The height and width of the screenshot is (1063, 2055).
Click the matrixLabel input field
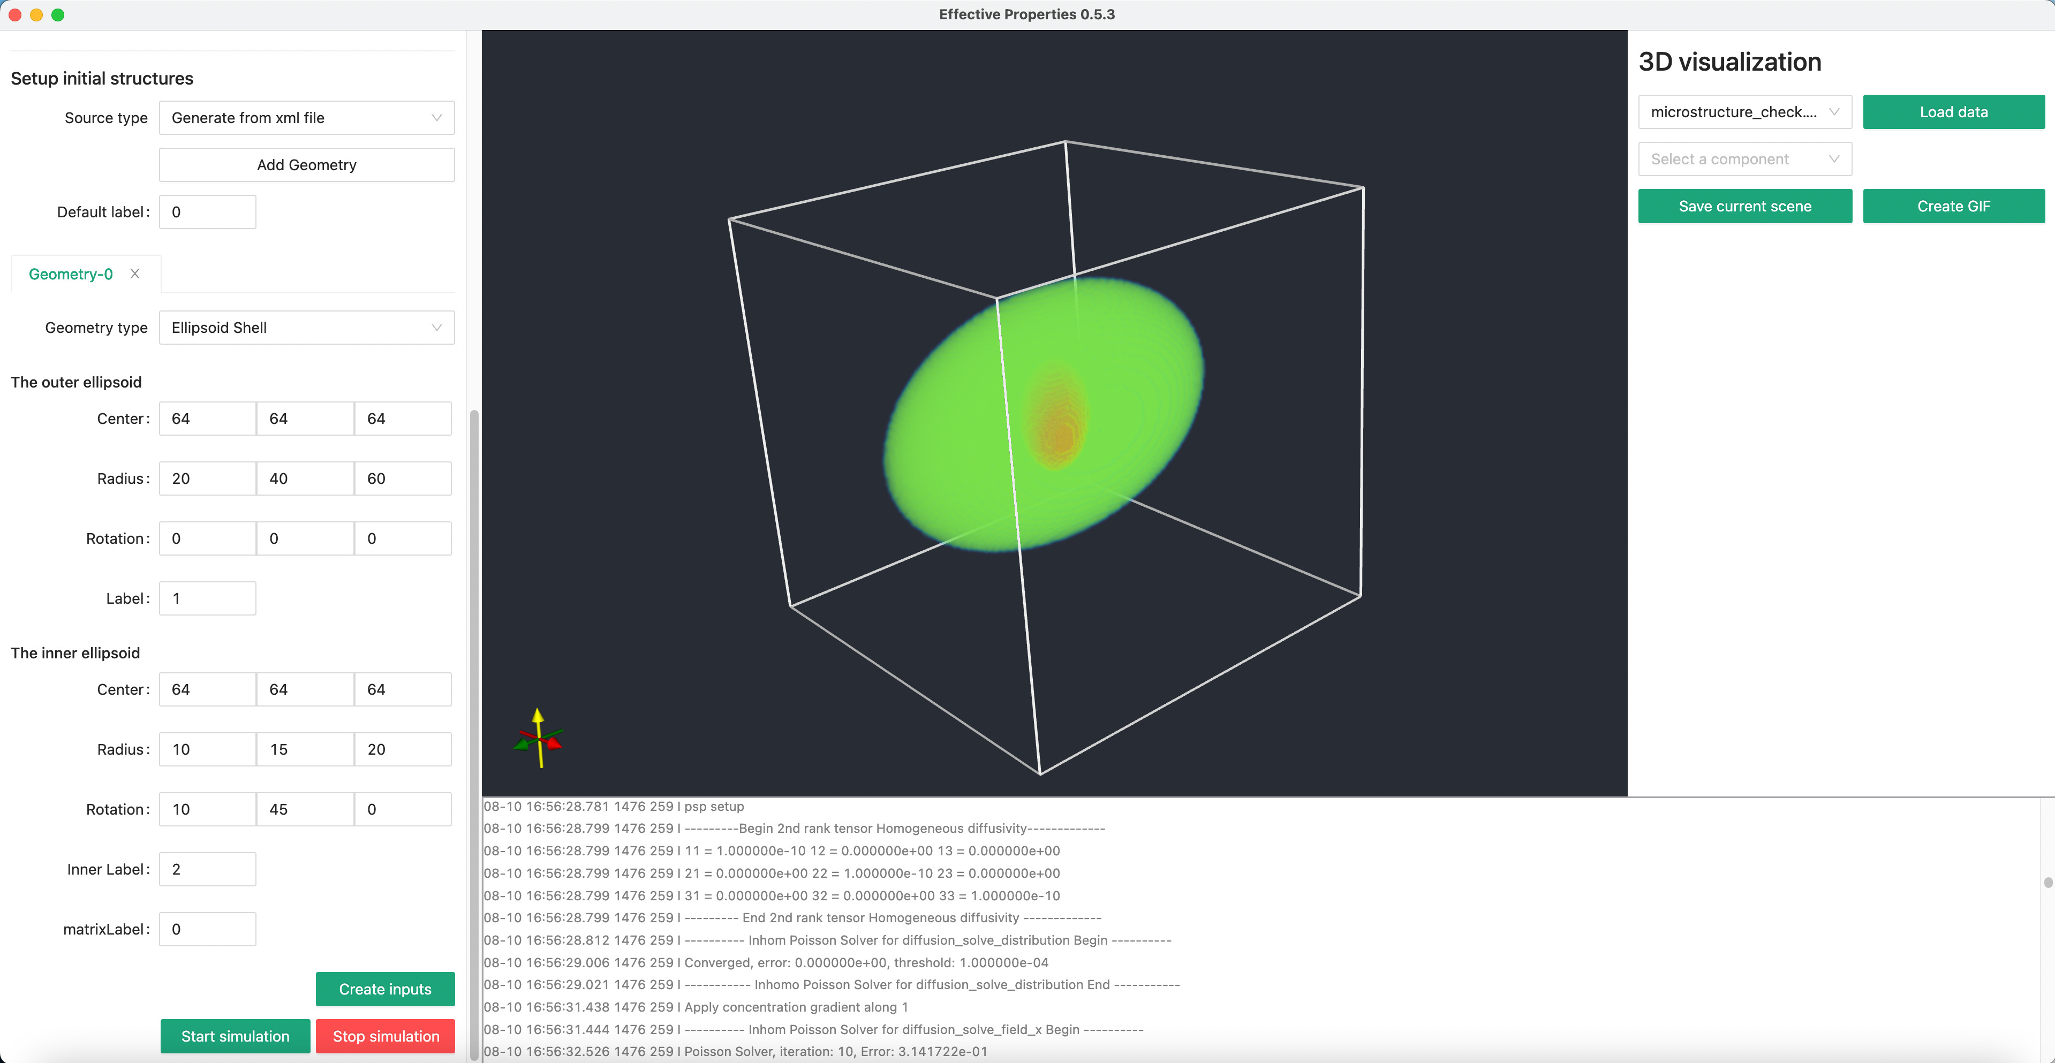[207, 929]
